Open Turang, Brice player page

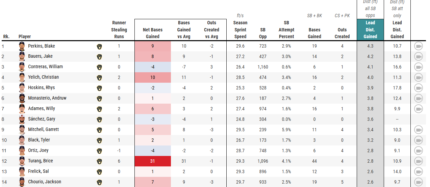click(40, 161)
